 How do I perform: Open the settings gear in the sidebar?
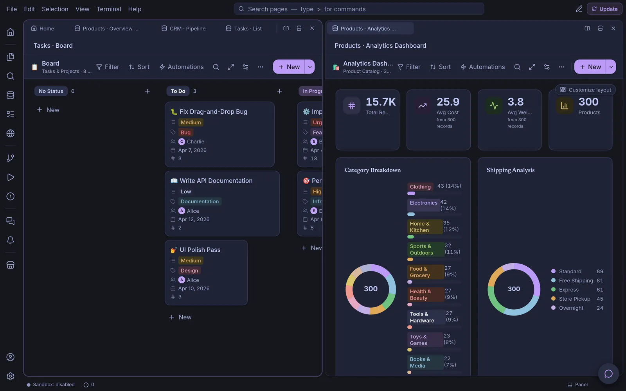(11, 376)
